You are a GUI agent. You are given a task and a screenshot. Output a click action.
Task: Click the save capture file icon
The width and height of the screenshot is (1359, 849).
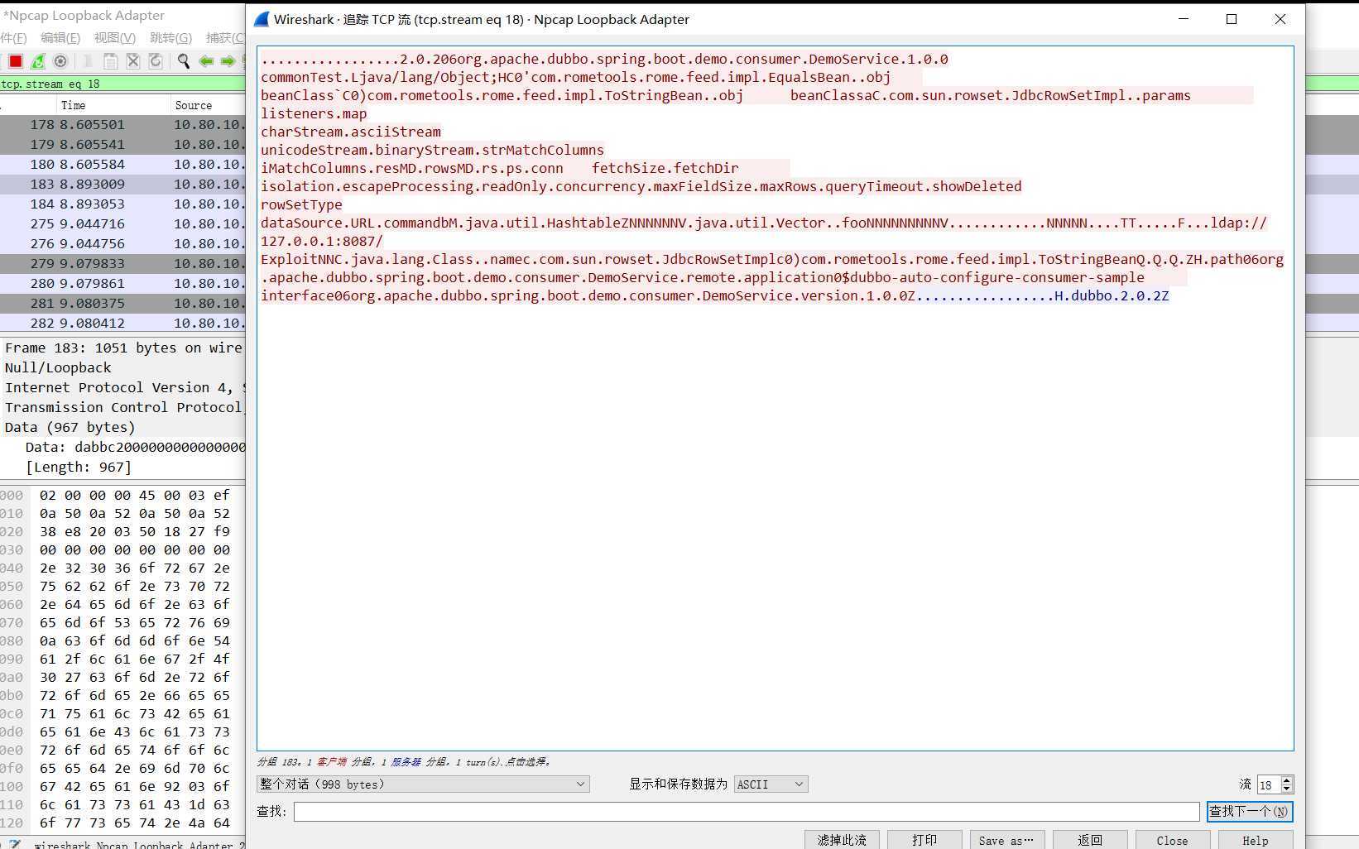click(110, 61)
